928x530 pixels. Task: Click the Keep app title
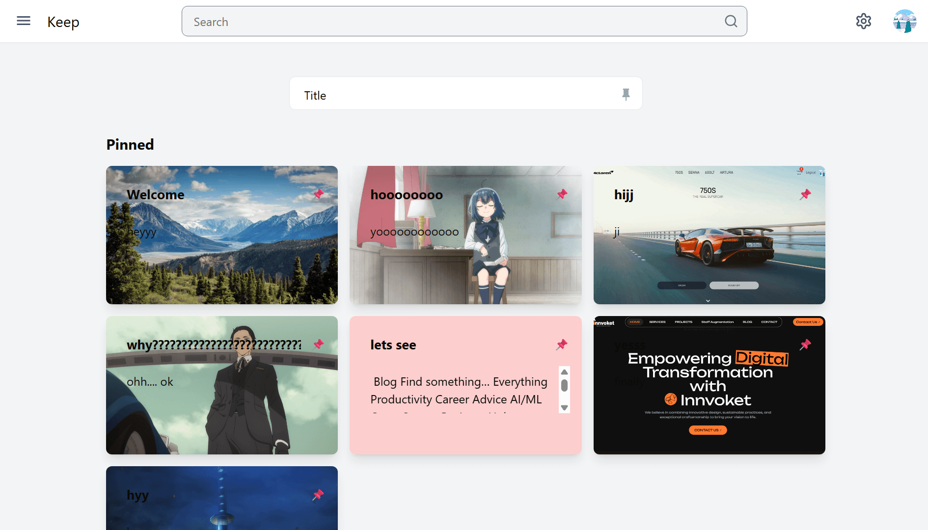click(x=63, y=22)
